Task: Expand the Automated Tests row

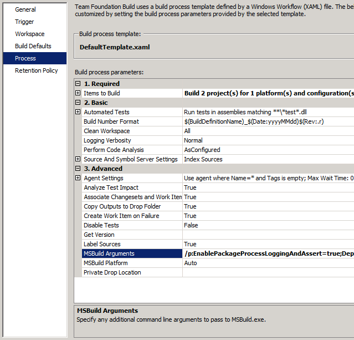Action: click(78, 112)
